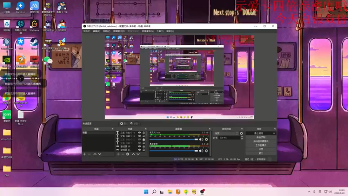Open the 工具(T) menu
The height and width of the screenshot is (196, 348).
coord(160,31)
